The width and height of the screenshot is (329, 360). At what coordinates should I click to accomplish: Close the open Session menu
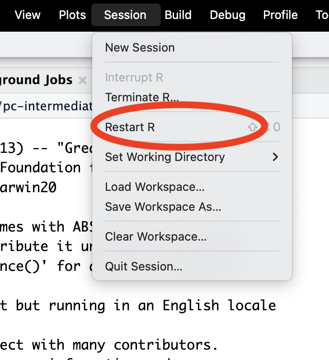[x=125, y=15]
